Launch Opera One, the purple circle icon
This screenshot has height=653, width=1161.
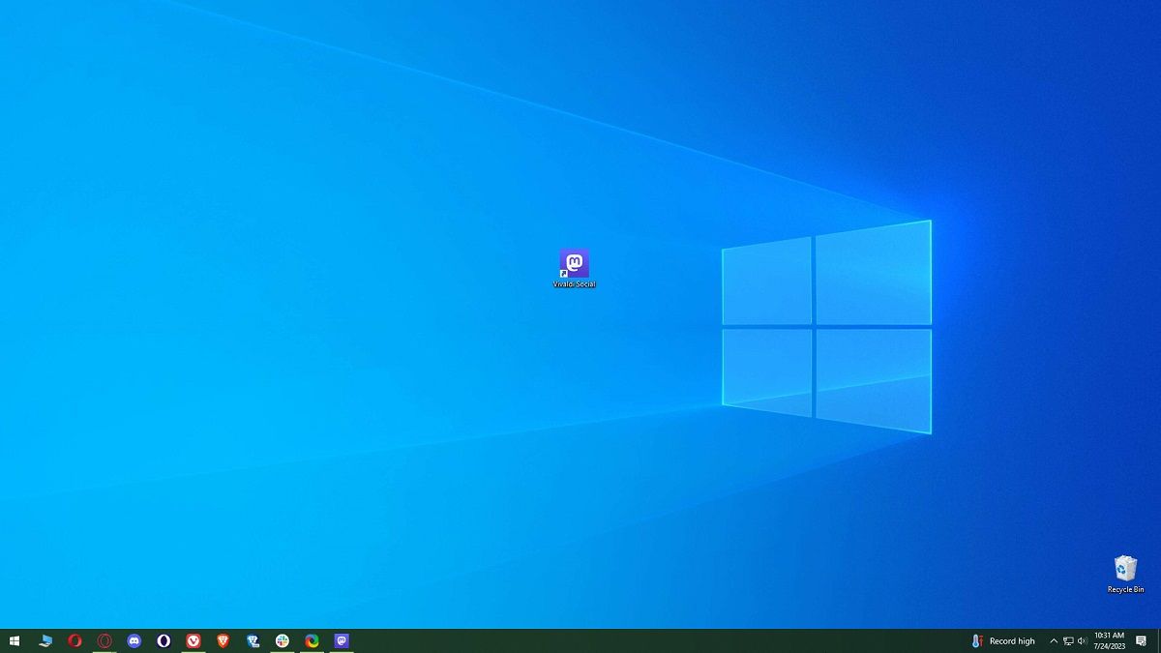click(164, 639)
